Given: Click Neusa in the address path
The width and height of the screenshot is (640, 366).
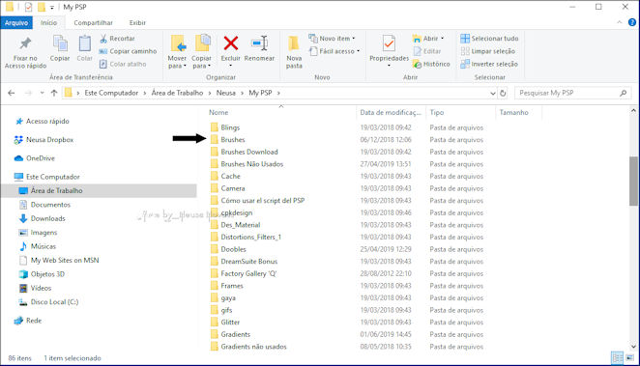Looking at the screenshot, I should pos(225,93).
